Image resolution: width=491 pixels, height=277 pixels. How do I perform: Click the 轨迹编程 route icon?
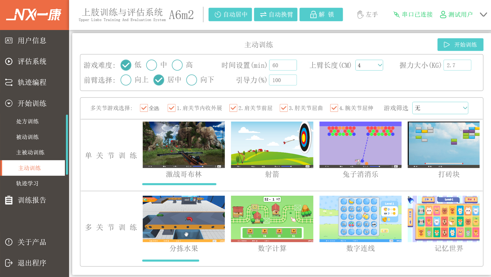pyautogui.click(x=9, y=82)
